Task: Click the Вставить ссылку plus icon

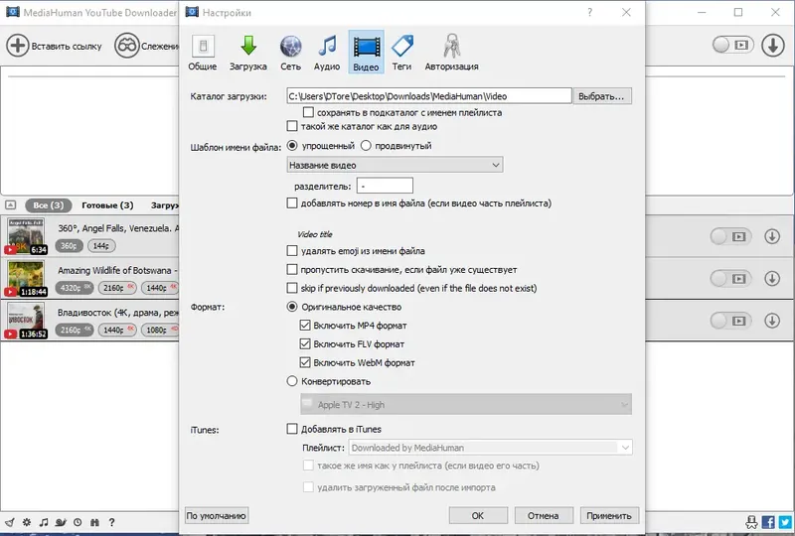Action: [x=17, y=46]
